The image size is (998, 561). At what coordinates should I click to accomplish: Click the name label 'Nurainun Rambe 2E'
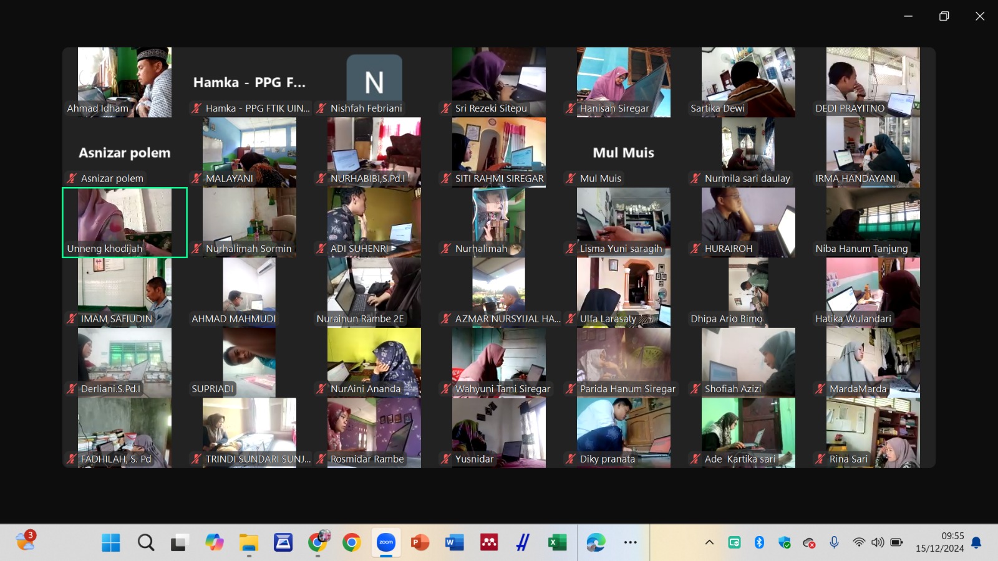click(x=360, y=319)
